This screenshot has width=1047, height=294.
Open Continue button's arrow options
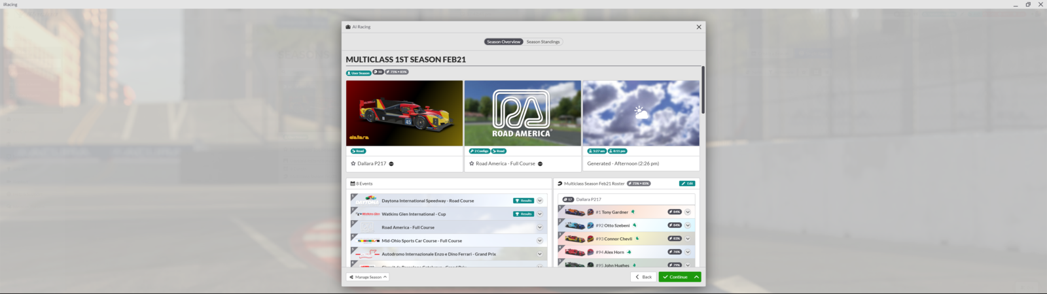697,277
